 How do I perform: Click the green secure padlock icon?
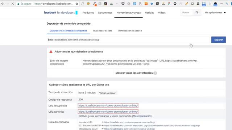(x=18, y=4)
